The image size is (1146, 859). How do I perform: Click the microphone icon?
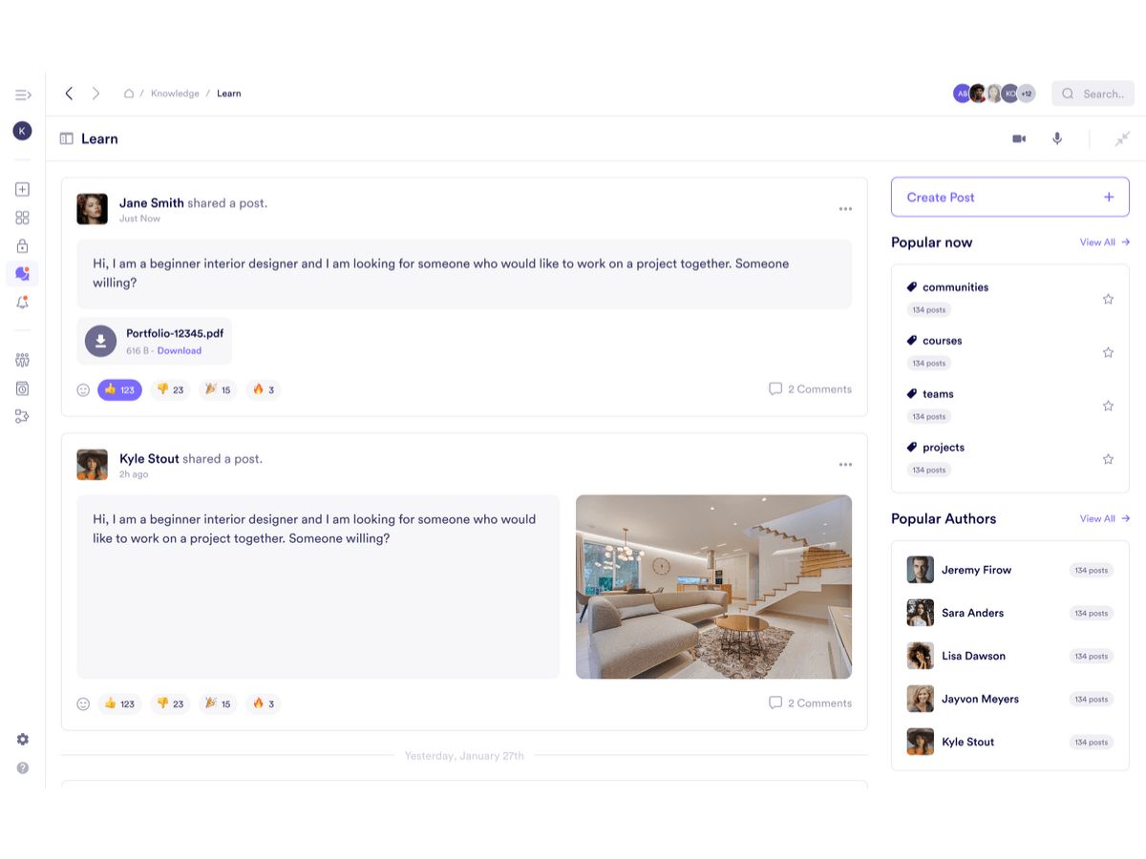(x=1057, y=138)
